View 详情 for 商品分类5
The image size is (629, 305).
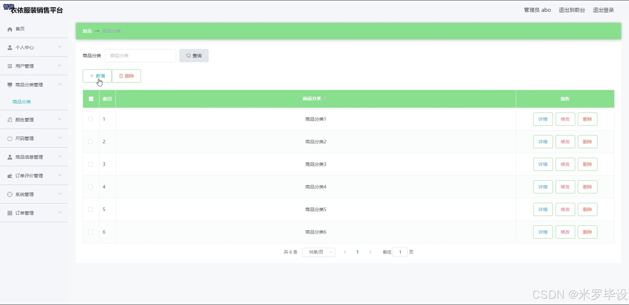(x=543, y=210)
